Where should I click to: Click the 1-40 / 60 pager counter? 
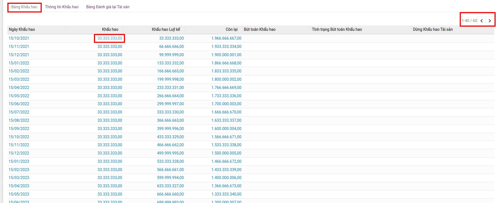469,21
